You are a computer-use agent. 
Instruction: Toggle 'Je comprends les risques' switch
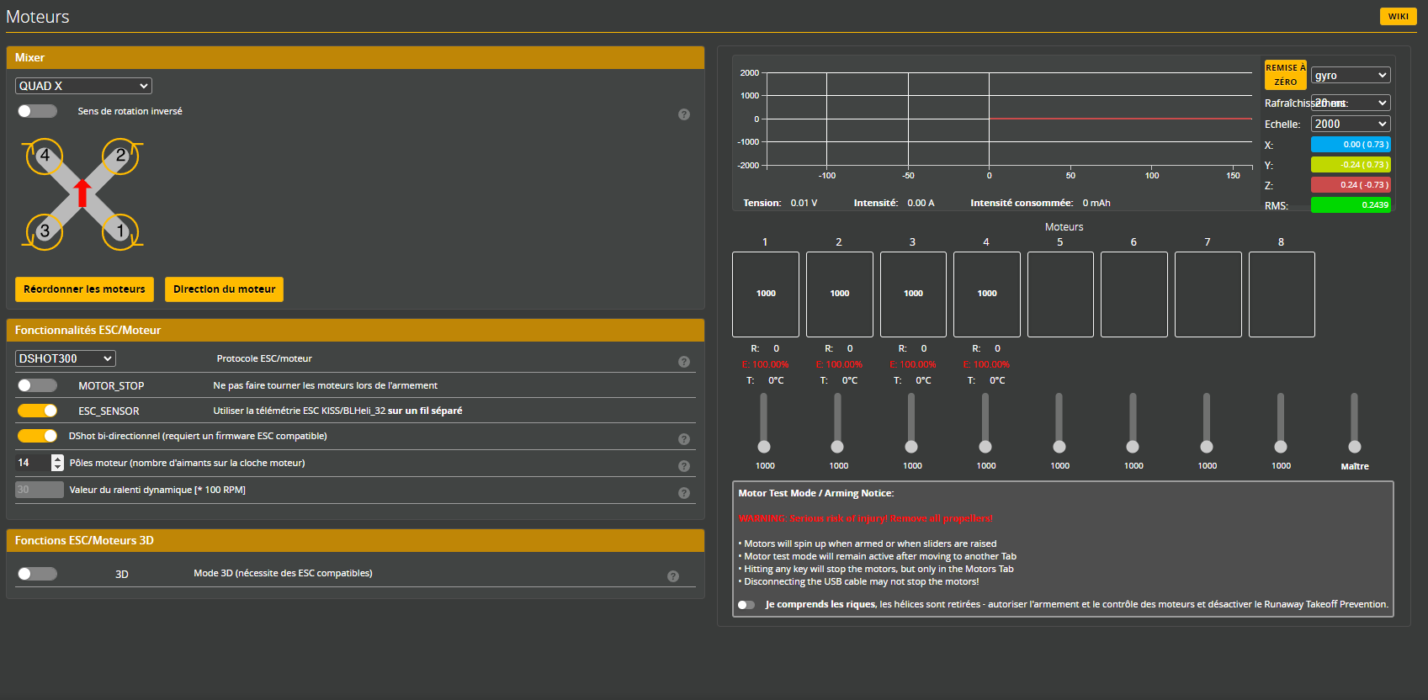[746, 605]
